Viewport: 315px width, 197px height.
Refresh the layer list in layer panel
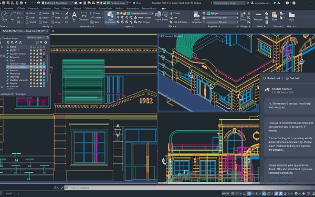[37, 43]
